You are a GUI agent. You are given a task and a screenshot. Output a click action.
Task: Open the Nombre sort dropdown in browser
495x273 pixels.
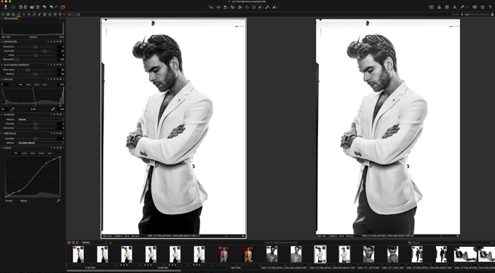(94, 242)
